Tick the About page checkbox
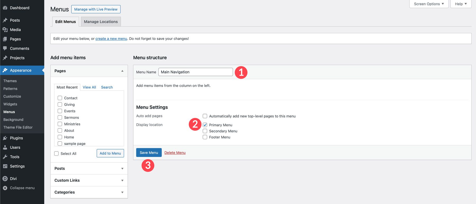476x204 pixels. pos(60,130)
